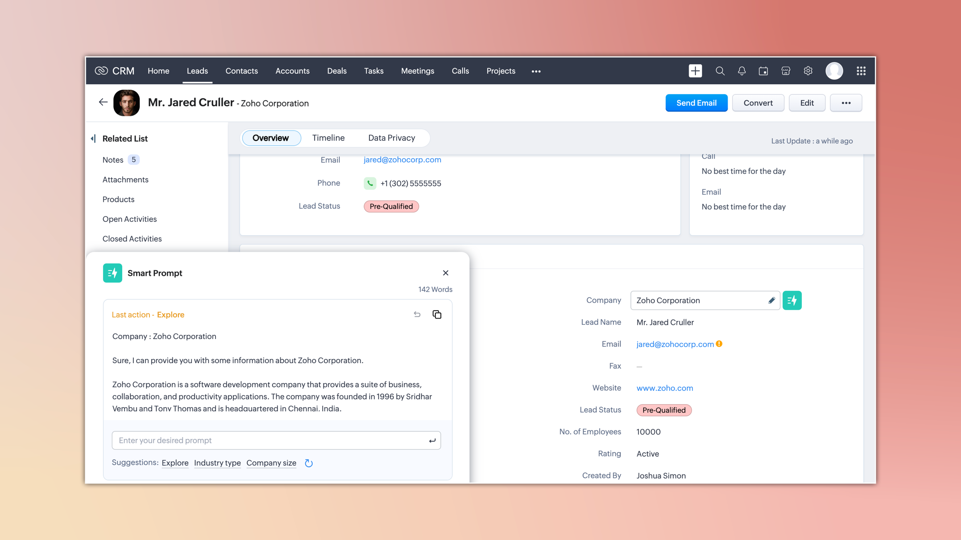961x540 pixels.
Task: Refresh the prompt suggestions
Action: click(x=309, y=463)
